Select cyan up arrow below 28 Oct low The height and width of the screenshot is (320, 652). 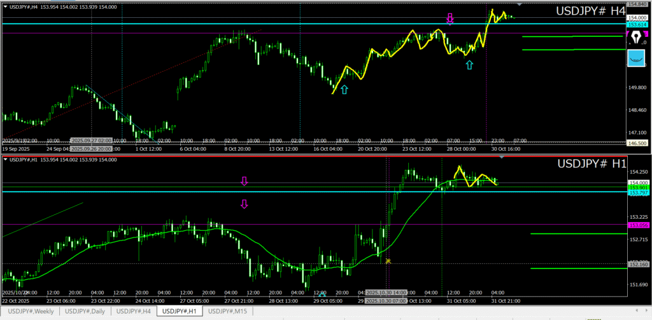[x=469, y=65]
